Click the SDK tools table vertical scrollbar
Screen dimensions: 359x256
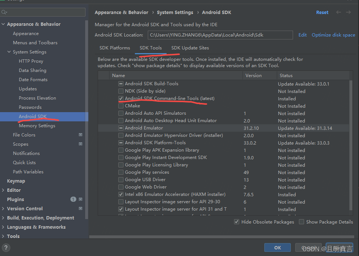click(351, 145)
